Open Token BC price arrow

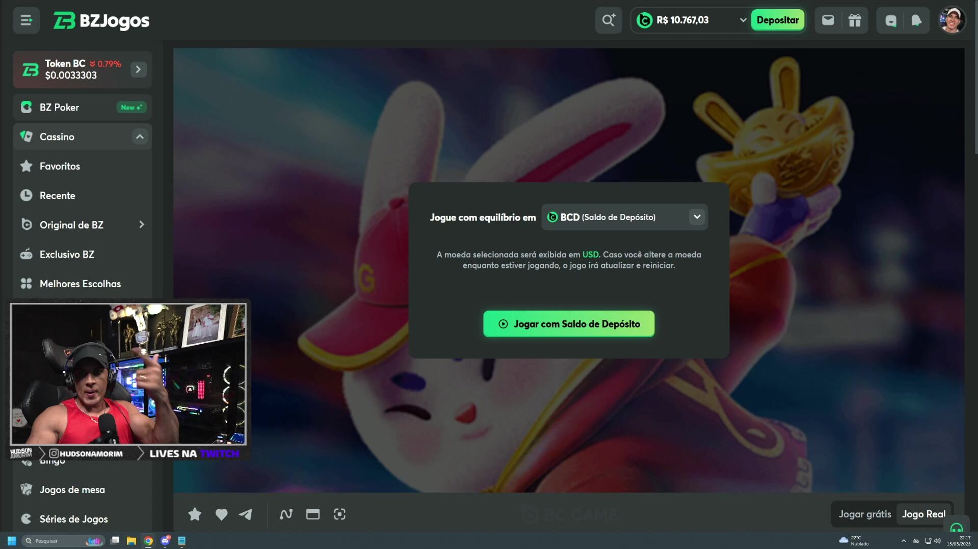pos(138,69)
